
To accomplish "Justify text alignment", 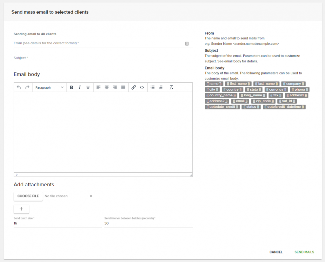I will click(x=123, y=87).
